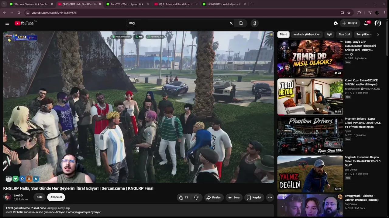Open 'Swaggybark - Eldorina' video title
Viewport: 389px width, 218px height.
click(362, 198)
